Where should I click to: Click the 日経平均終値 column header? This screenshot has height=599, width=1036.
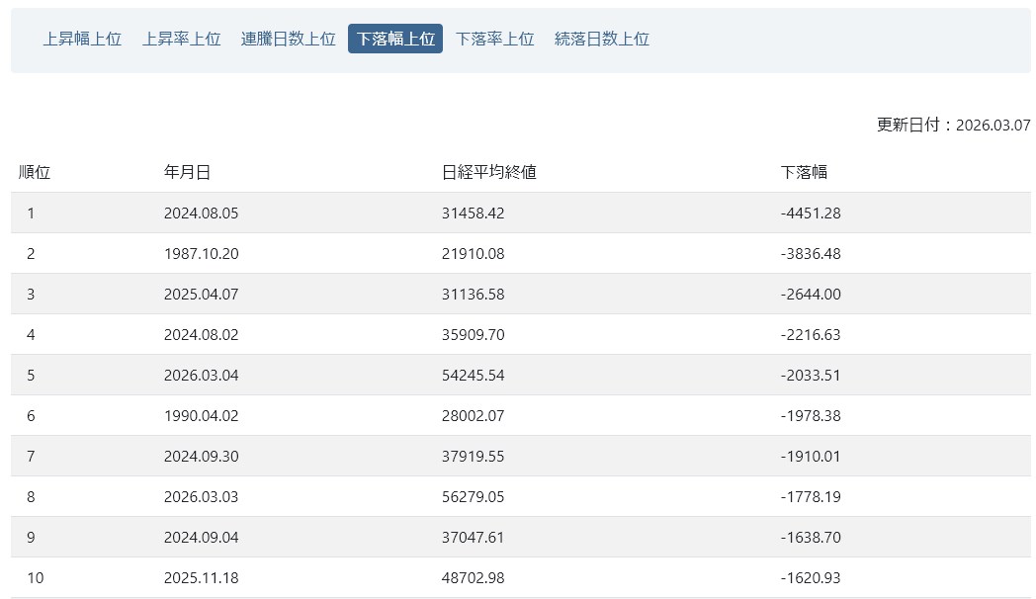click(x=488, y=172)
